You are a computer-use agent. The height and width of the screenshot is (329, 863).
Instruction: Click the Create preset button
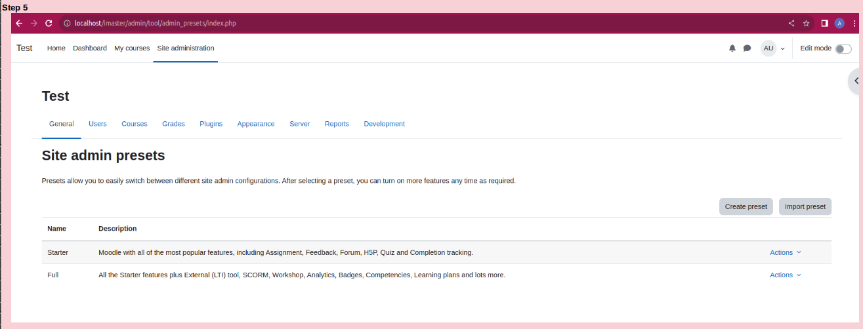coord(746,206)
